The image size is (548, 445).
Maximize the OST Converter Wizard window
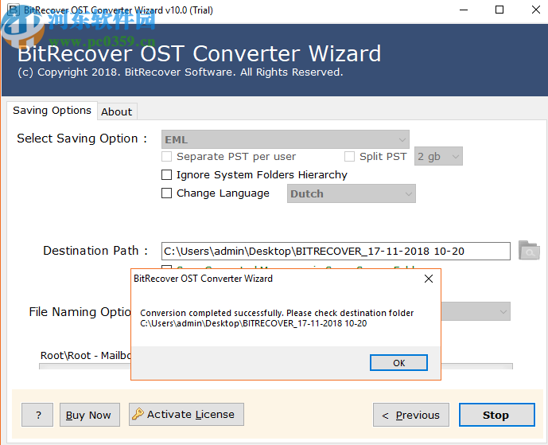499,10
